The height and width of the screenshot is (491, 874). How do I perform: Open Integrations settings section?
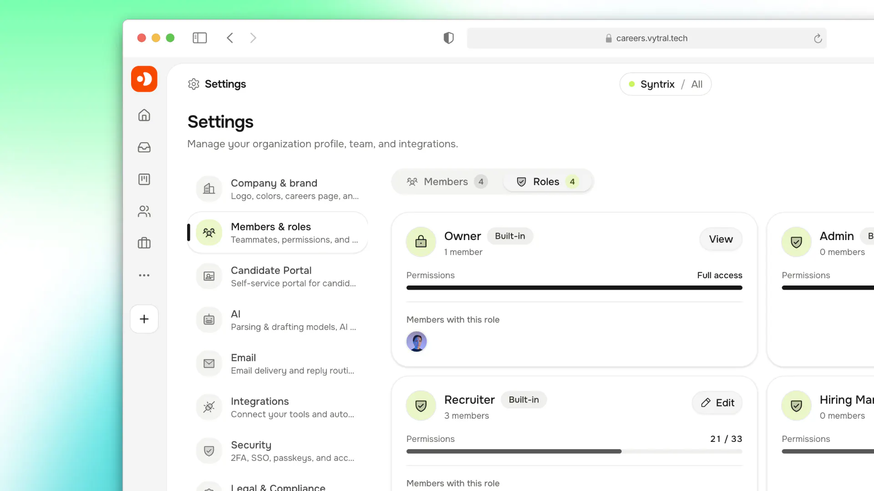point(278,407)
